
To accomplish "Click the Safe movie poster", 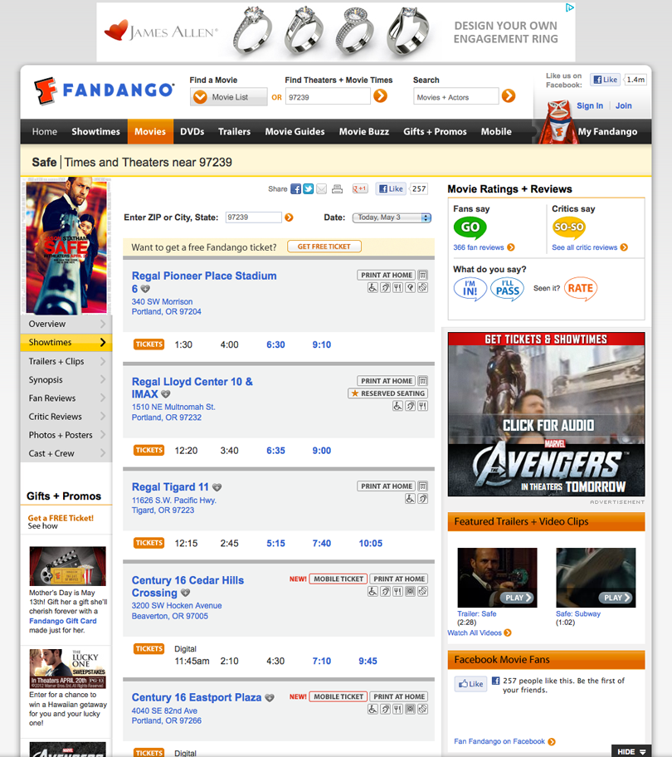I will (x=66, y=247).
